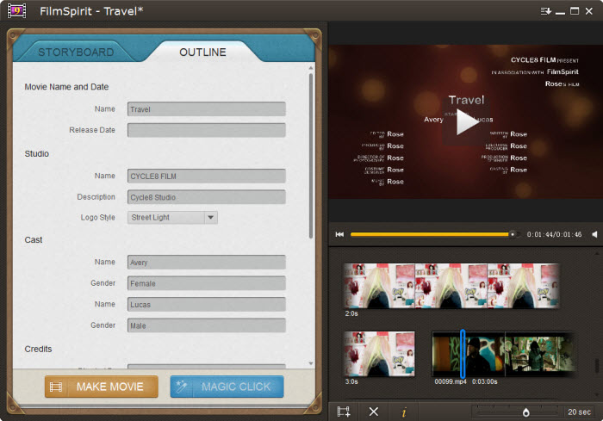The image size is (603, 421).
Task: Click the movie Name field containing Travel
Action: (x=206, y=109)
